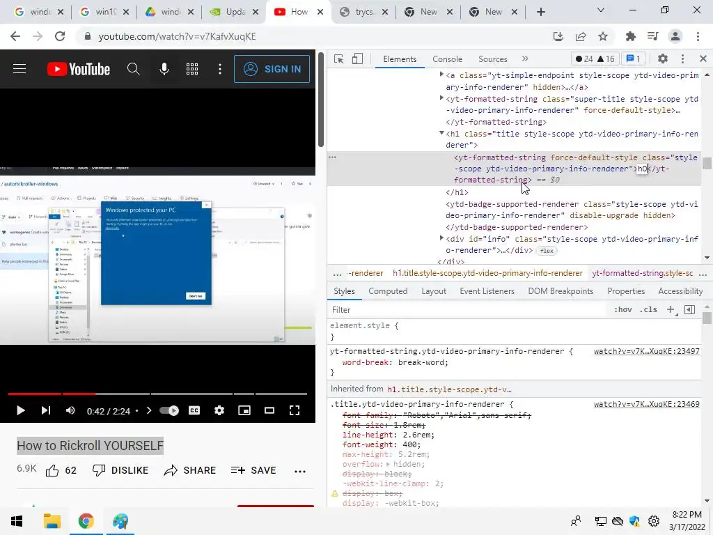Enter fullscreen video mode

pos(295,411)
